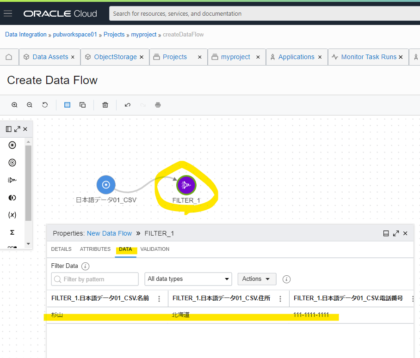The image size is (420, 358).
Task: Switch to Applications tab
Action: [296, 57]
